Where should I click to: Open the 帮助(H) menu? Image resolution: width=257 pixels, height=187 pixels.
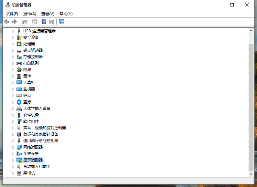pyautogui.click(x=66, y=14)
